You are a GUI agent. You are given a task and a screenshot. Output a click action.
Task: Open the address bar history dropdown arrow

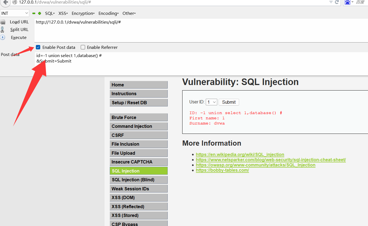(x=331, y=2)
